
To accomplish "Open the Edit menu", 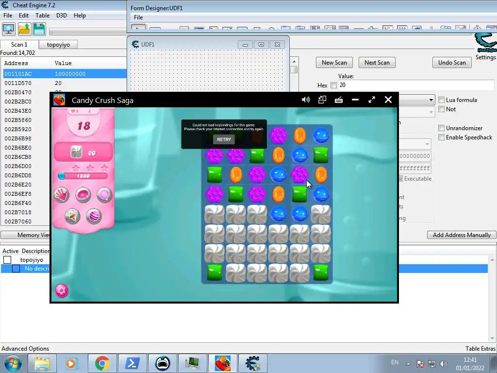I will [x=24, y=16].
